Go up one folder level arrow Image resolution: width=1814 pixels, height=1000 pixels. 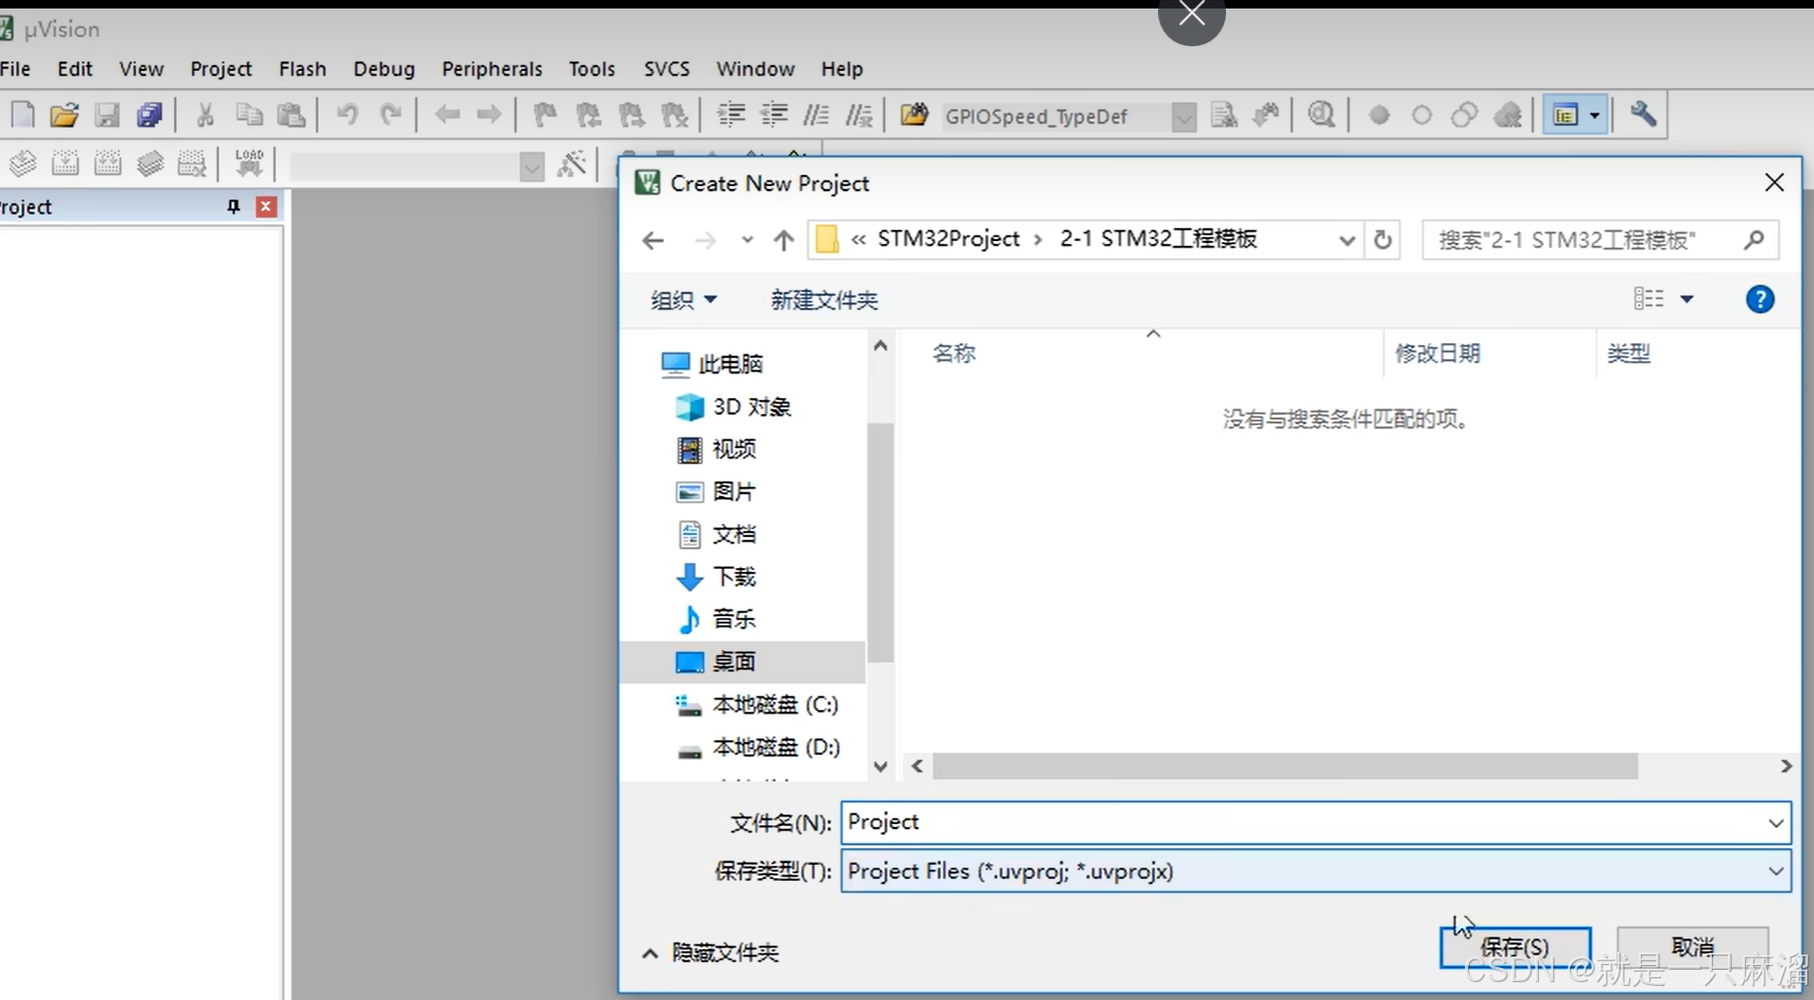(x=784, y=240)
